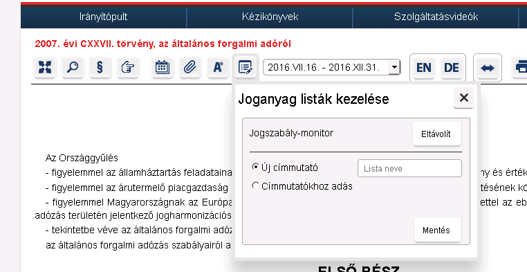Click the line starting 'figyelemmel az államháztartás'

coord(139,173)
